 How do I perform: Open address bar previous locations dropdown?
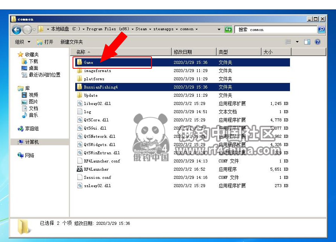(219, 29)
